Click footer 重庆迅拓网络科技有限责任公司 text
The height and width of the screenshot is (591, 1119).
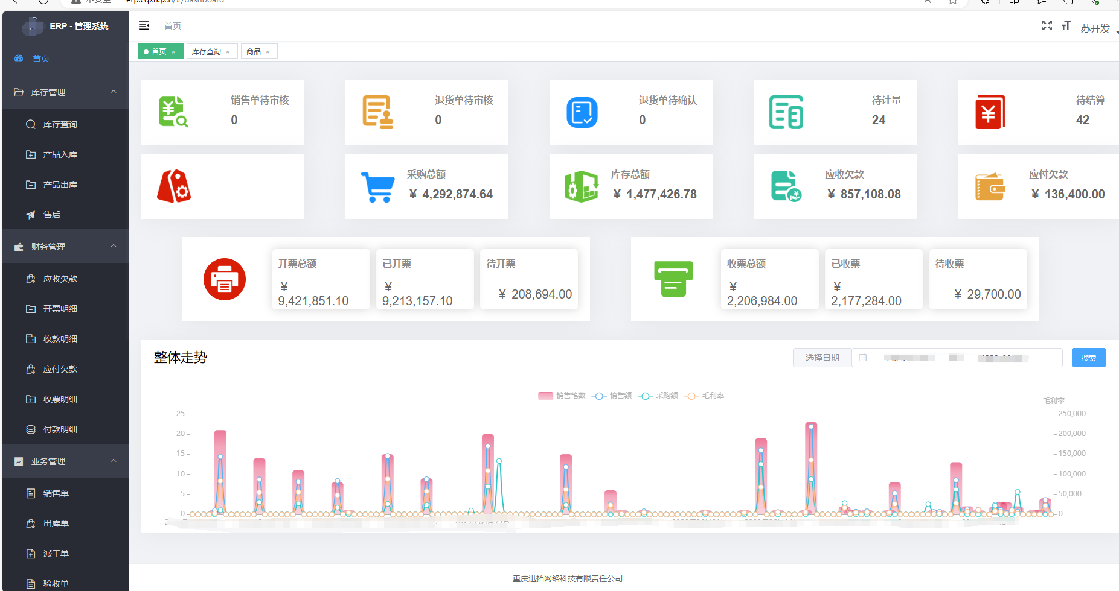(568, 578)
